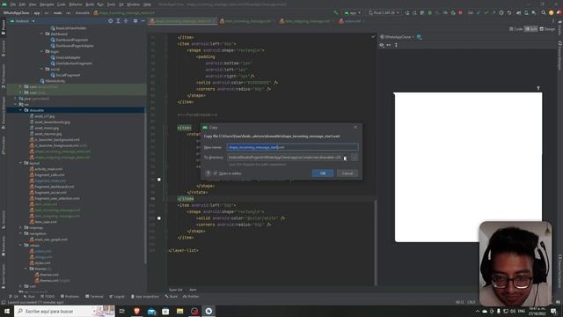Open the File menu
The image size is (563, 317).
13,4
